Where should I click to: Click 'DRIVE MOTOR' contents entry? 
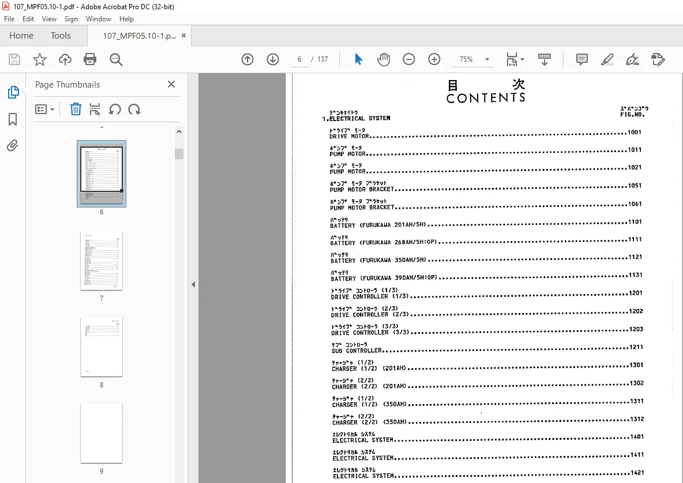tap(485, 133)
